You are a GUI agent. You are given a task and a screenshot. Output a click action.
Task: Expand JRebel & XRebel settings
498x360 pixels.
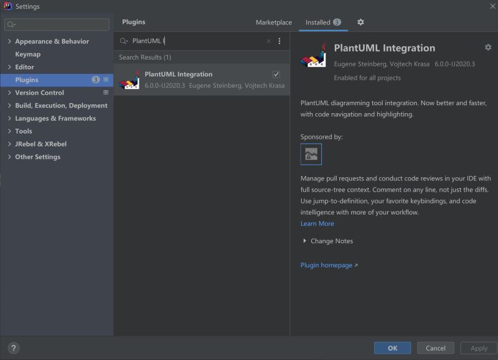(x=9, y=144)
